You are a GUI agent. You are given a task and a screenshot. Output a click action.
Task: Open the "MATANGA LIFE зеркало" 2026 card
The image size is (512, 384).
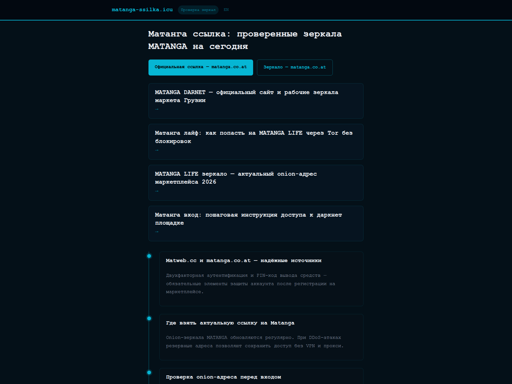256,183
